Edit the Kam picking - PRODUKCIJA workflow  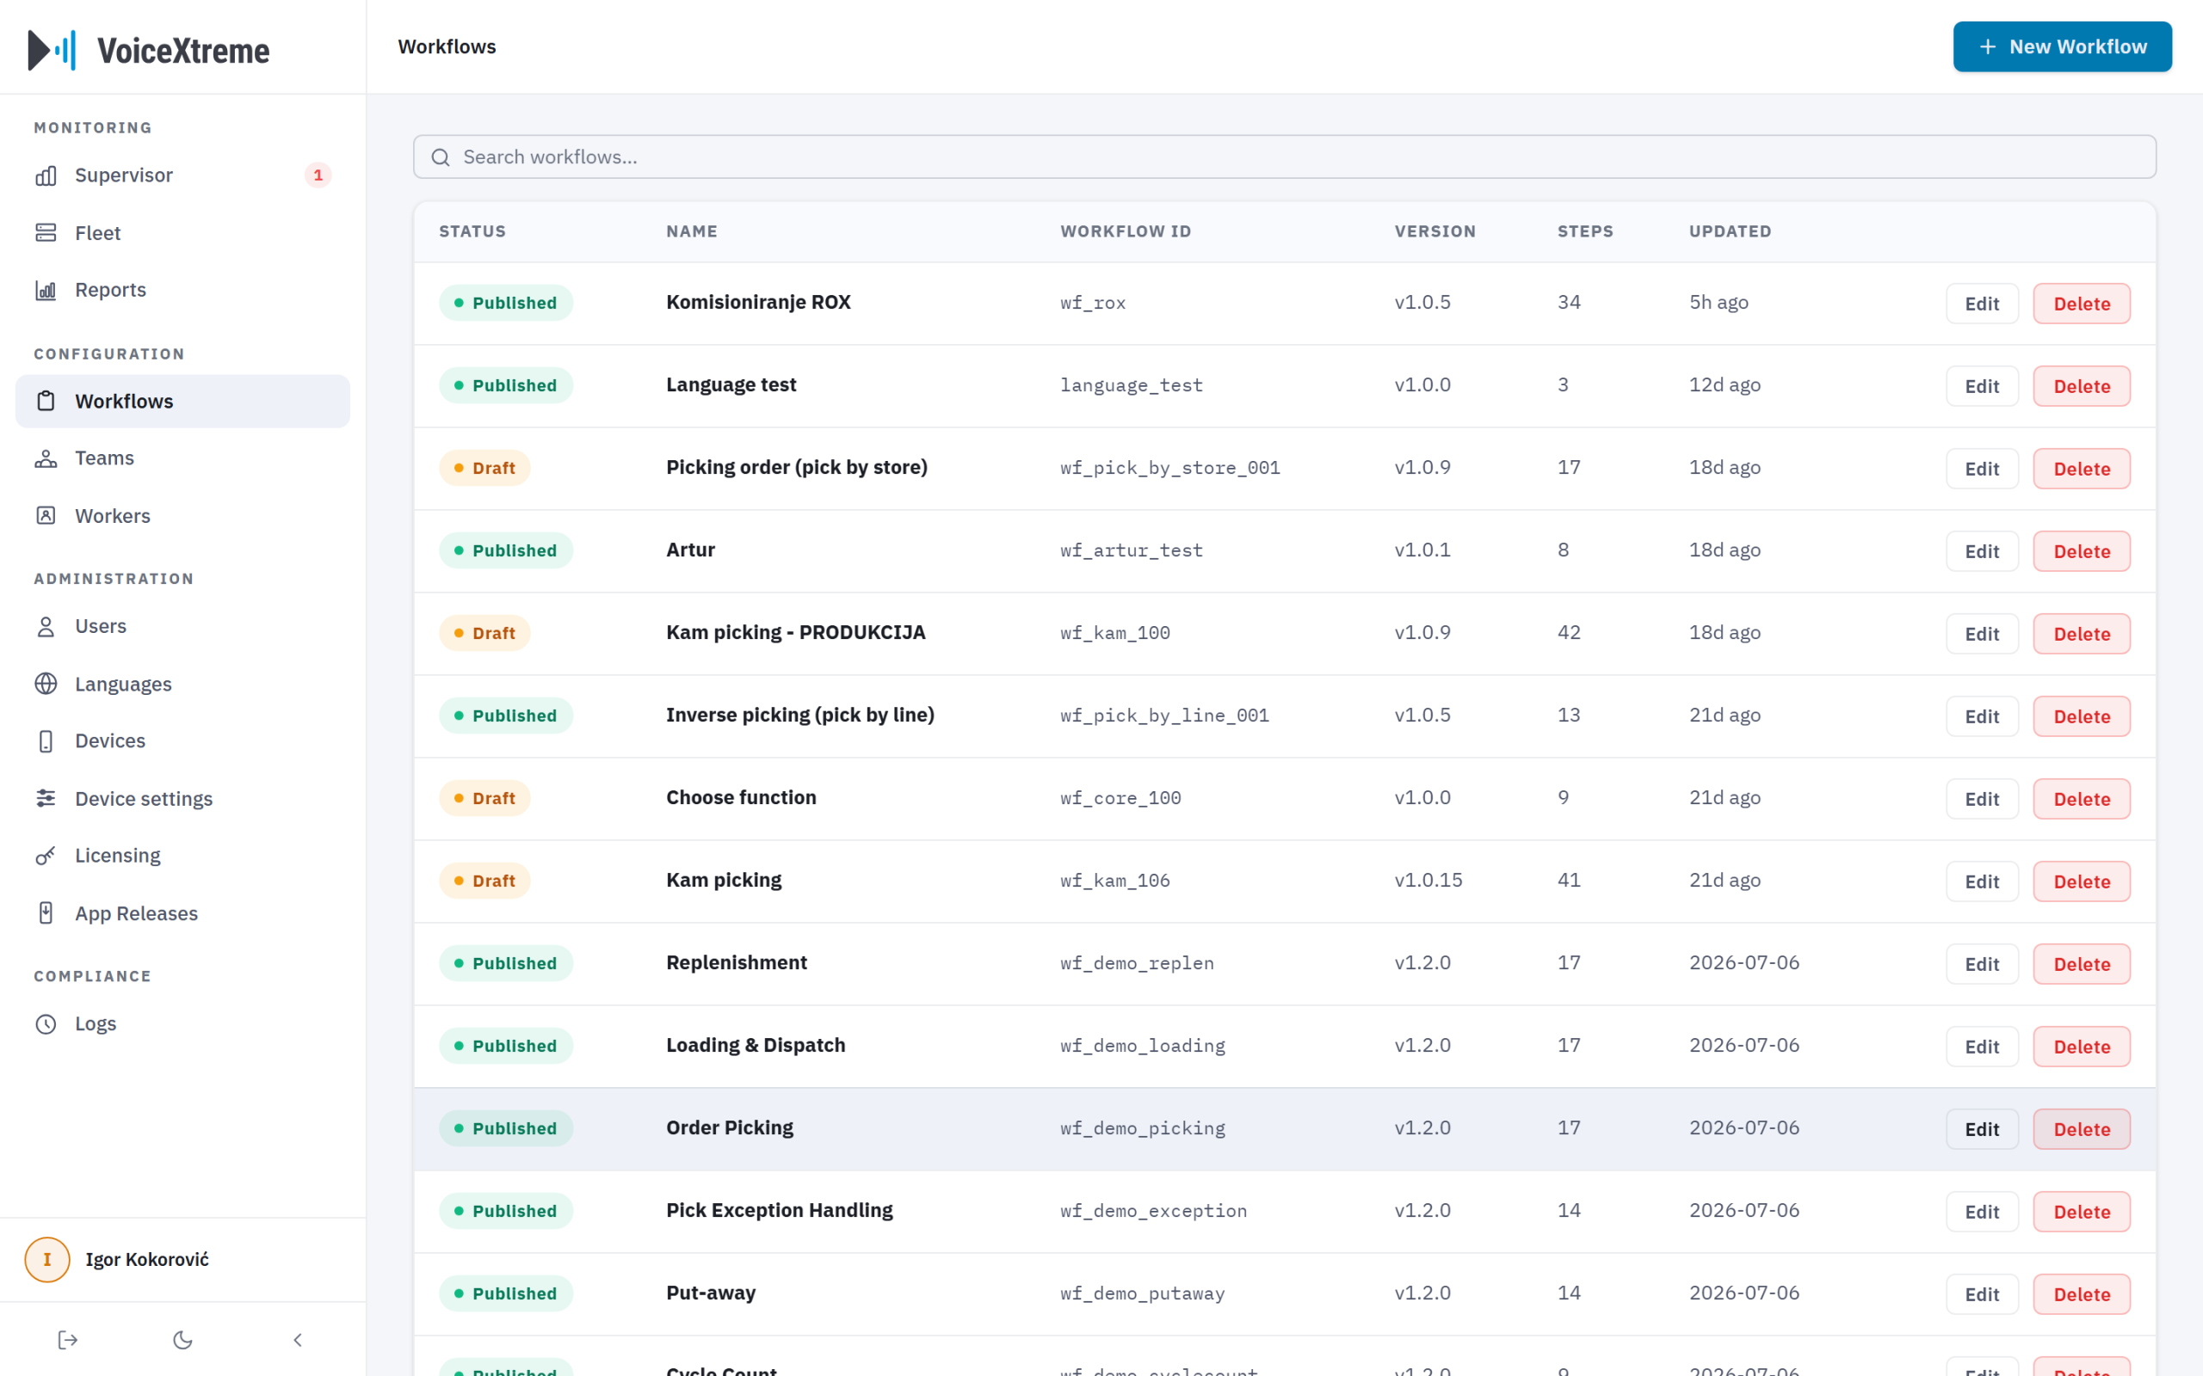point(1981,635)
